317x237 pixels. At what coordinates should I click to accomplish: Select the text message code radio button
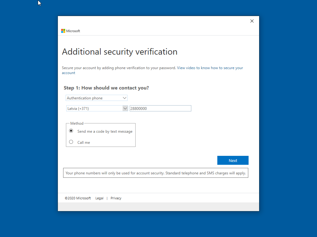tap(71, 131)
